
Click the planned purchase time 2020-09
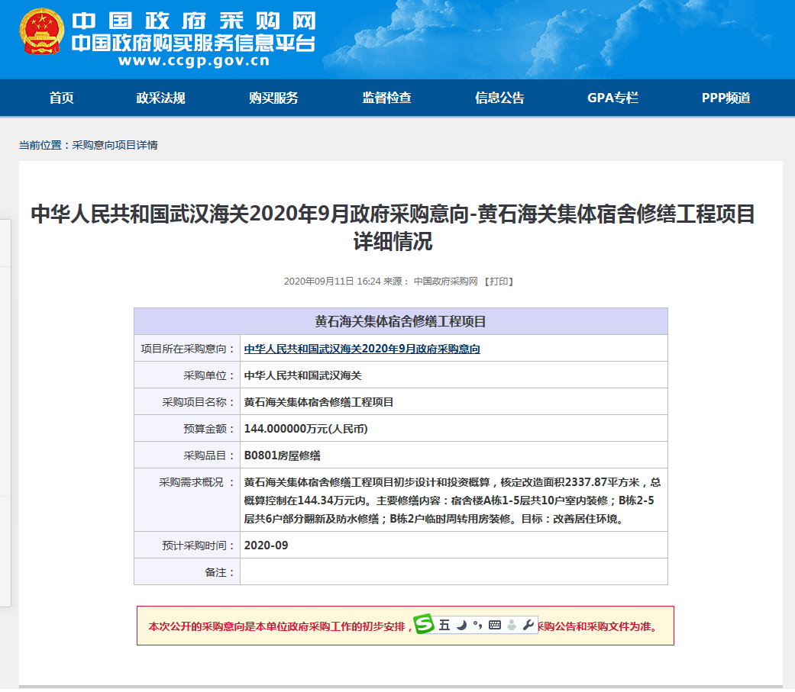point(267,546)
